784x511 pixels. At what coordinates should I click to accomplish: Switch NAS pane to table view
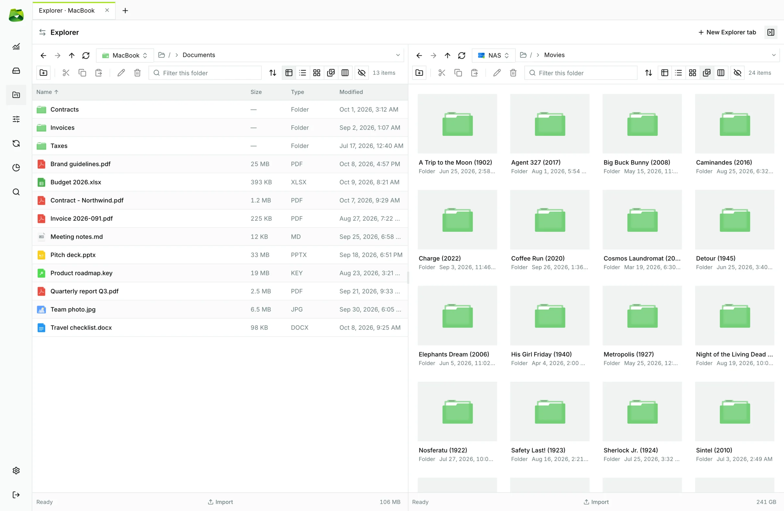(x=665, y=73)
